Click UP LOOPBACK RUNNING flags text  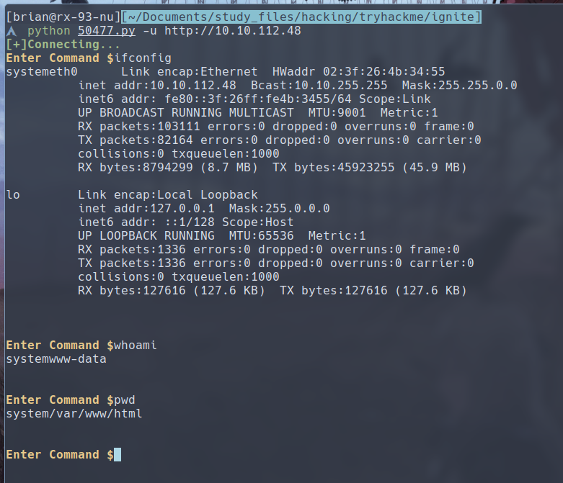[x=146, y=235]
